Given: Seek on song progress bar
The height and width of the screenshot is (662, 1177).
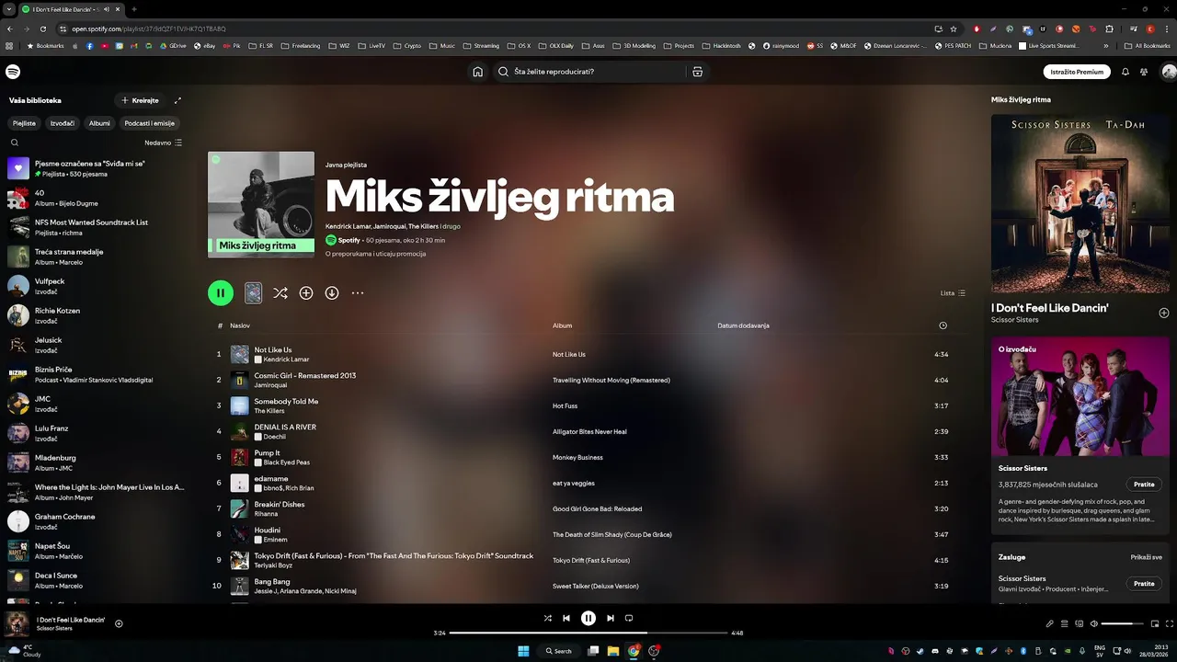Looking at the screenshot, I should pyautogui.click(x=588, y=633).
